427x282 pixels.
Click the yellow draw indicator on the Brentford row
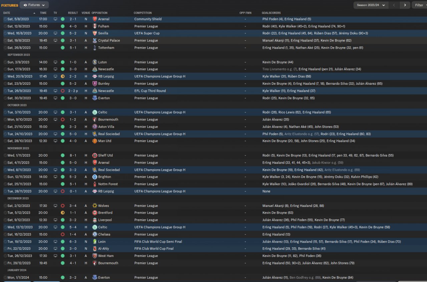(63, 213)
